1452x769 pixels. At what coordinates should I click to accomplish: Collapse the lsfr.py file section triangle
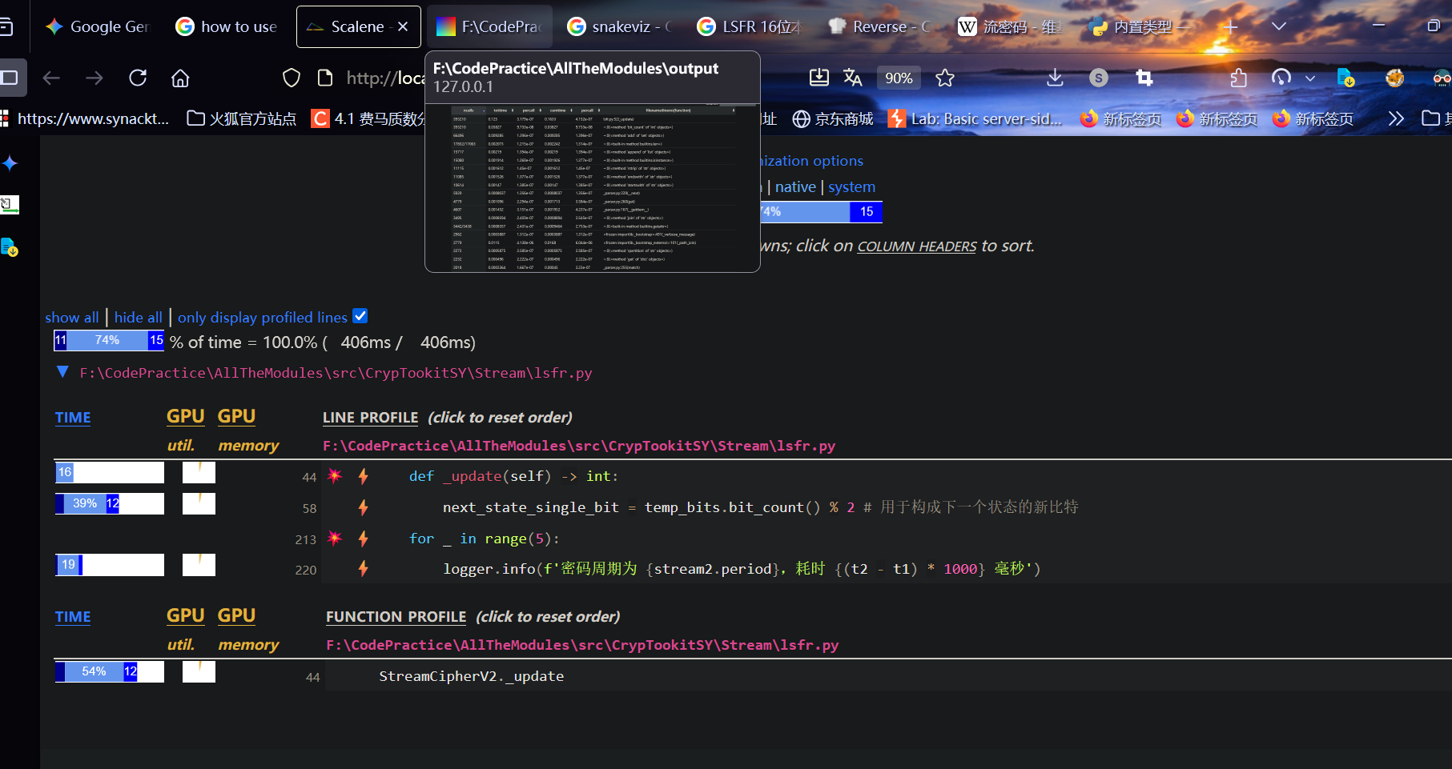pyautogui.click(x=62, y=372)
